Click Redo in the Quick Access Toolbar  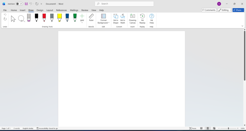click(x=37, y=4)
